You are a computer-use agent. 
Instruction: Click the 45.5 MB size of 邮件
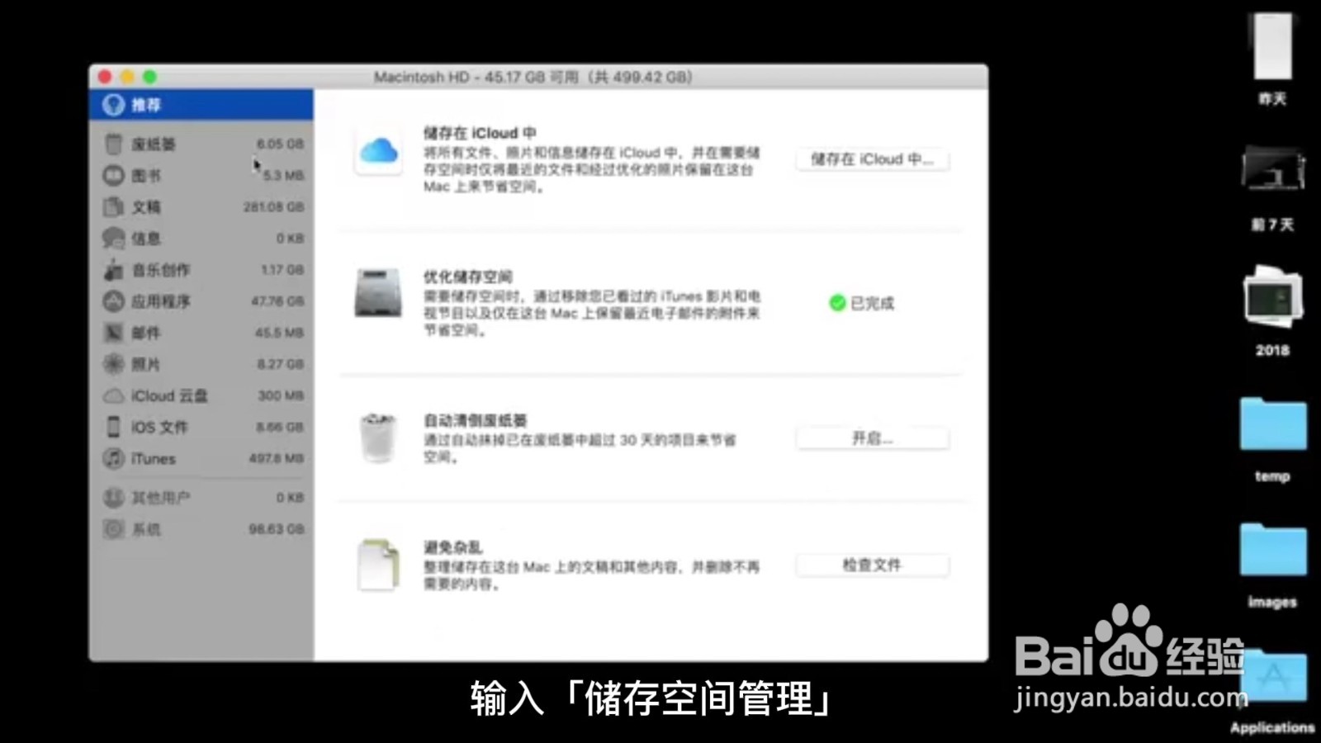(279, 333)
